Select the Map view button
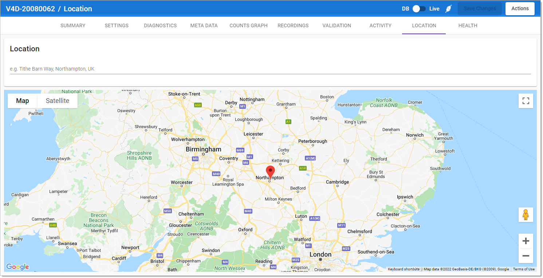The height and width of the screenshot is (278, 543). point(23,101)
